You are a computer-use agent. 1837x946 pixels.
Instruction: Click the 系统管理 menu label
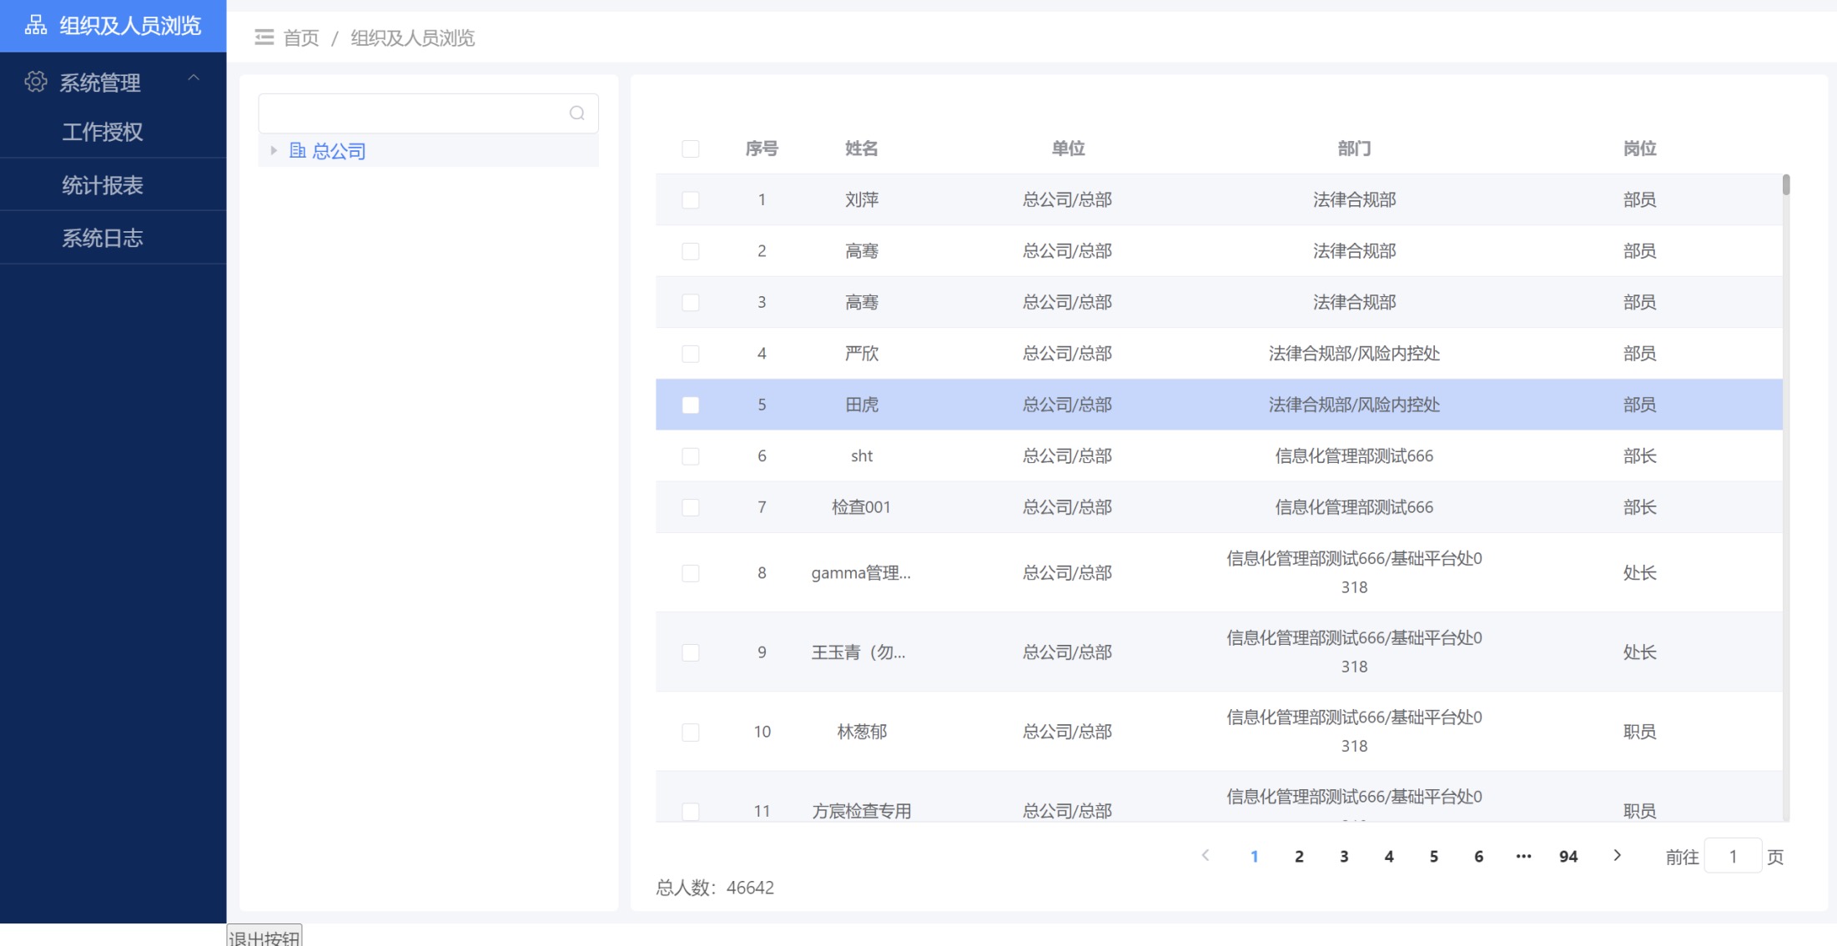coord(100,83)
